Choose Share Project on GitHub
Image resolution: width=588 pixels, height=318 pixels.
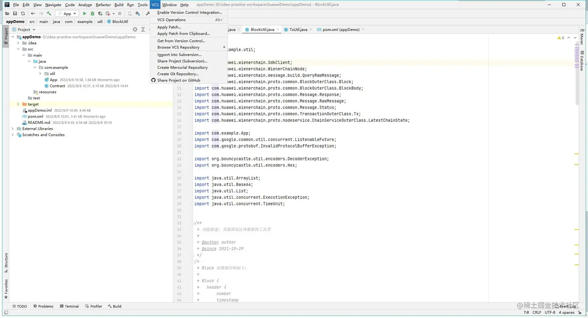[189, 80]
